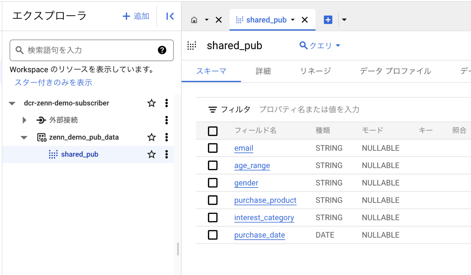Check the purchase_date field checkbox
The image size is (471, 275).
tap(213, 235)
